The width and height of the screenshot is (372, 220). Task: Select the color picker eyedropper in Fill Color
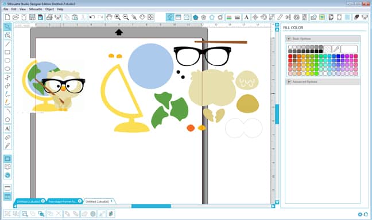tap(336, 49)
